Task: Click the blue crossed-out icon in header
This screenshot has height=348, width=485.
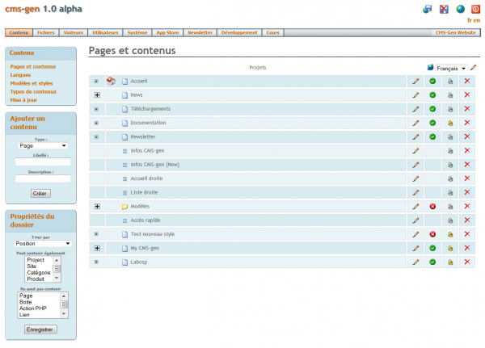Action: click(444, 9)
